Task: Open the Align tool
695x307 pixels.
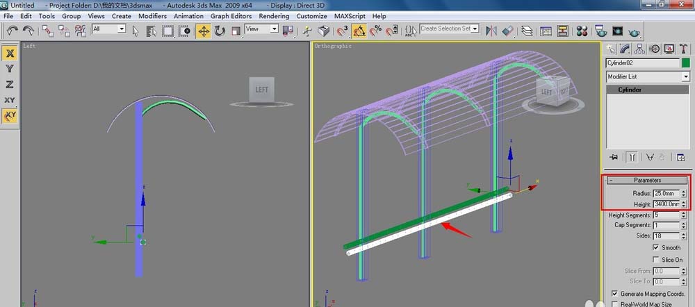Action: click(x=507, y=31)
